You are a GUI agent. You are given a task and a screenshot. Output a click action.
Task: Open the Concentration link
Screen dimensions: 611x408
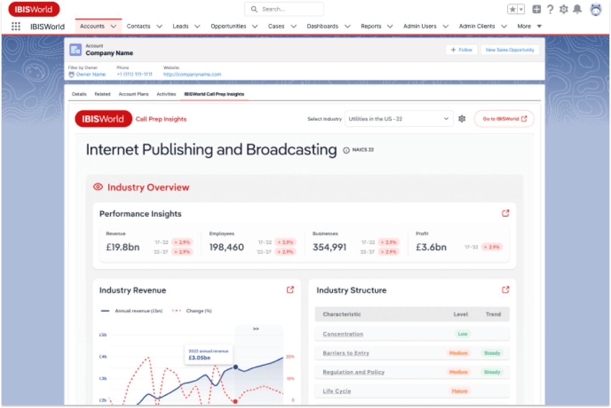click(343, 334)
